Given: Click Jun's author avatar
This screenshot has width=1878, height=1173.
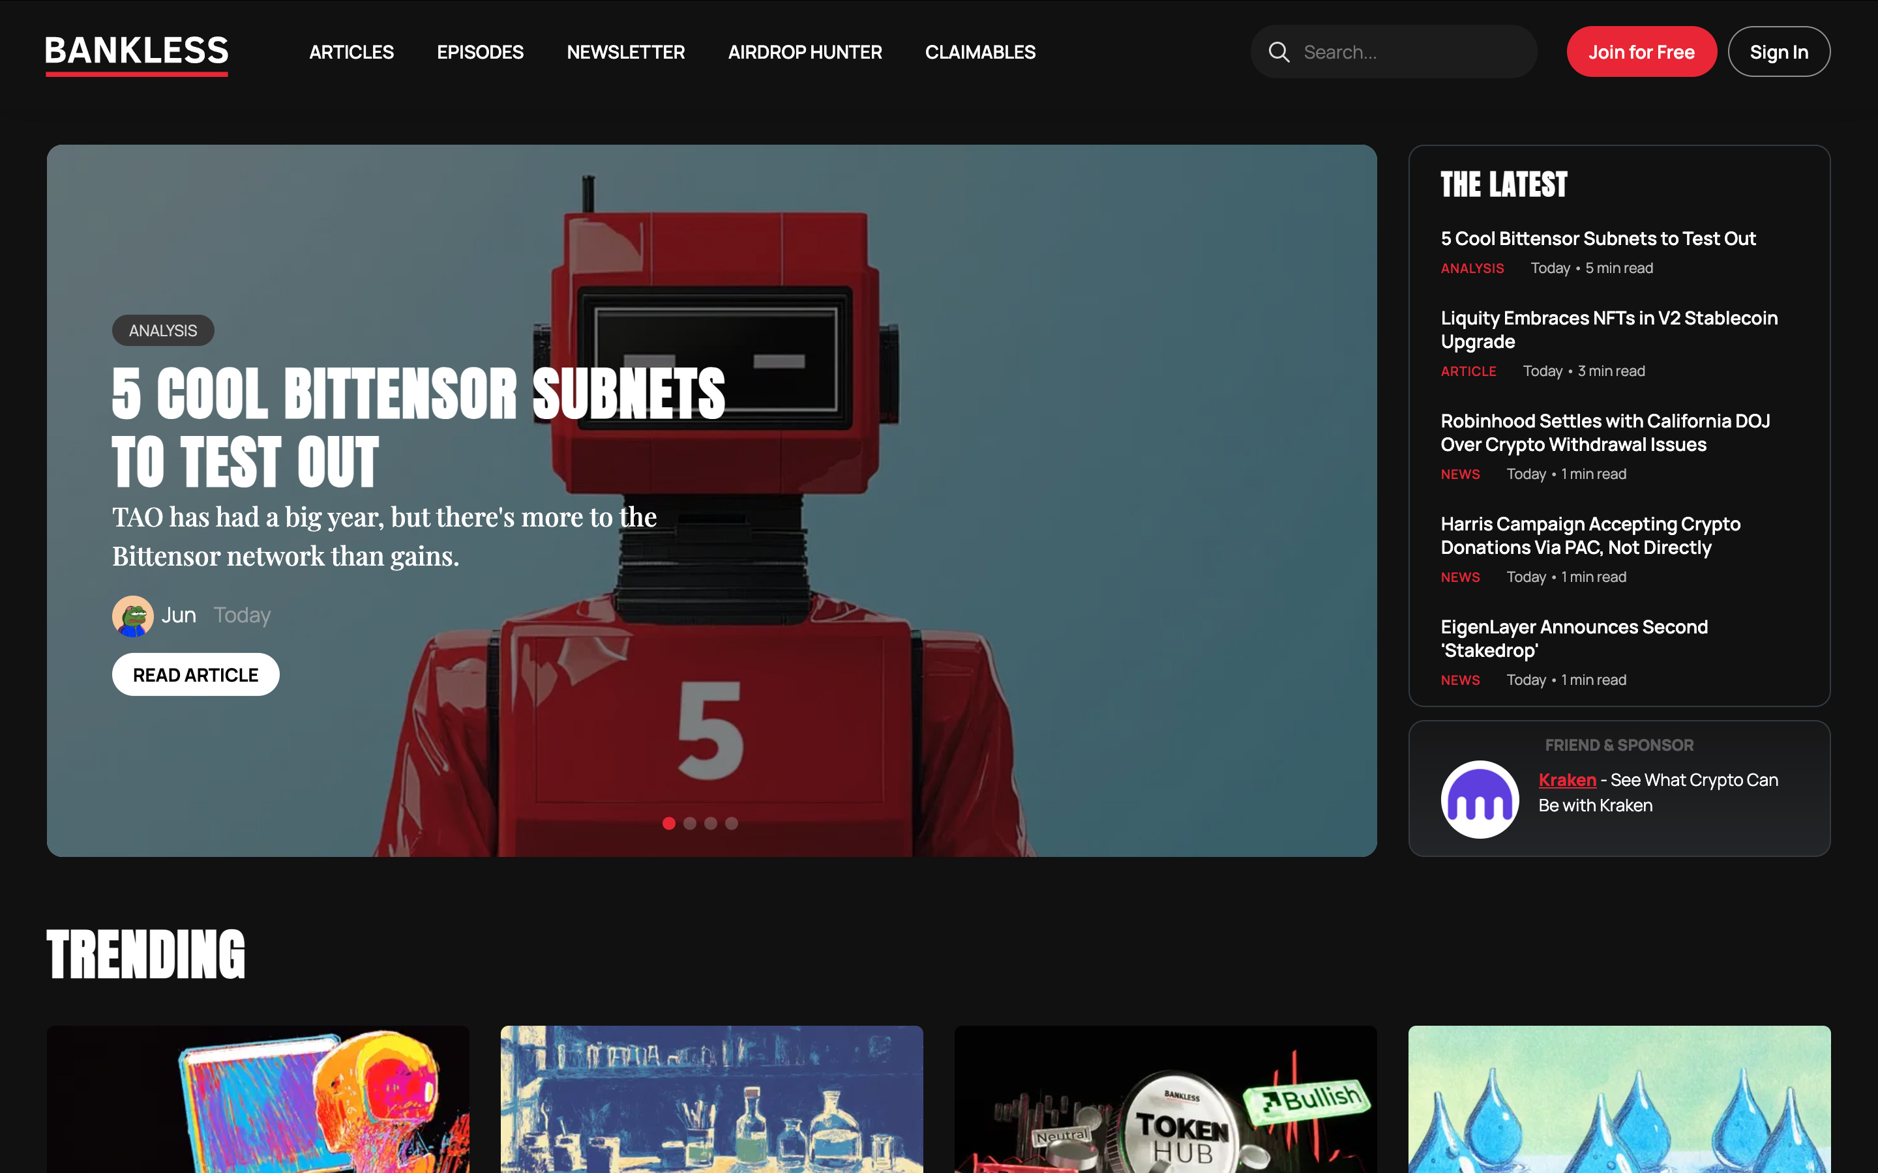Looking at the screenshot, I should click(133, 616).
